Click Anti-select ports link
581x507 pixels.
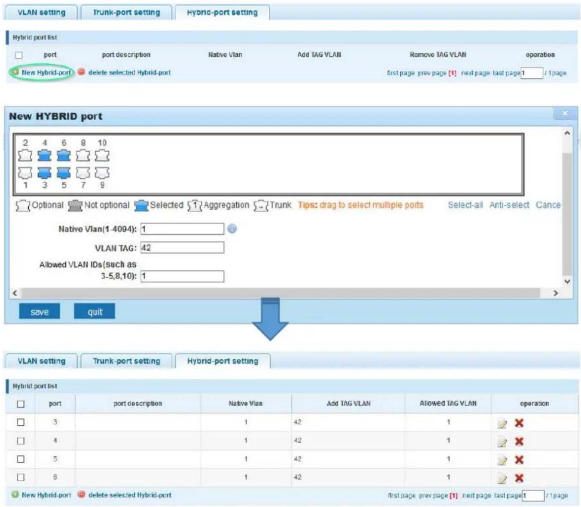[509, 205]
